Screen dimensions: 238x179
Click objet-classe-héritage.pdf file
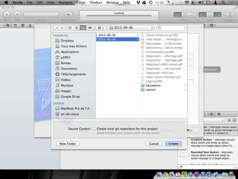163,77
